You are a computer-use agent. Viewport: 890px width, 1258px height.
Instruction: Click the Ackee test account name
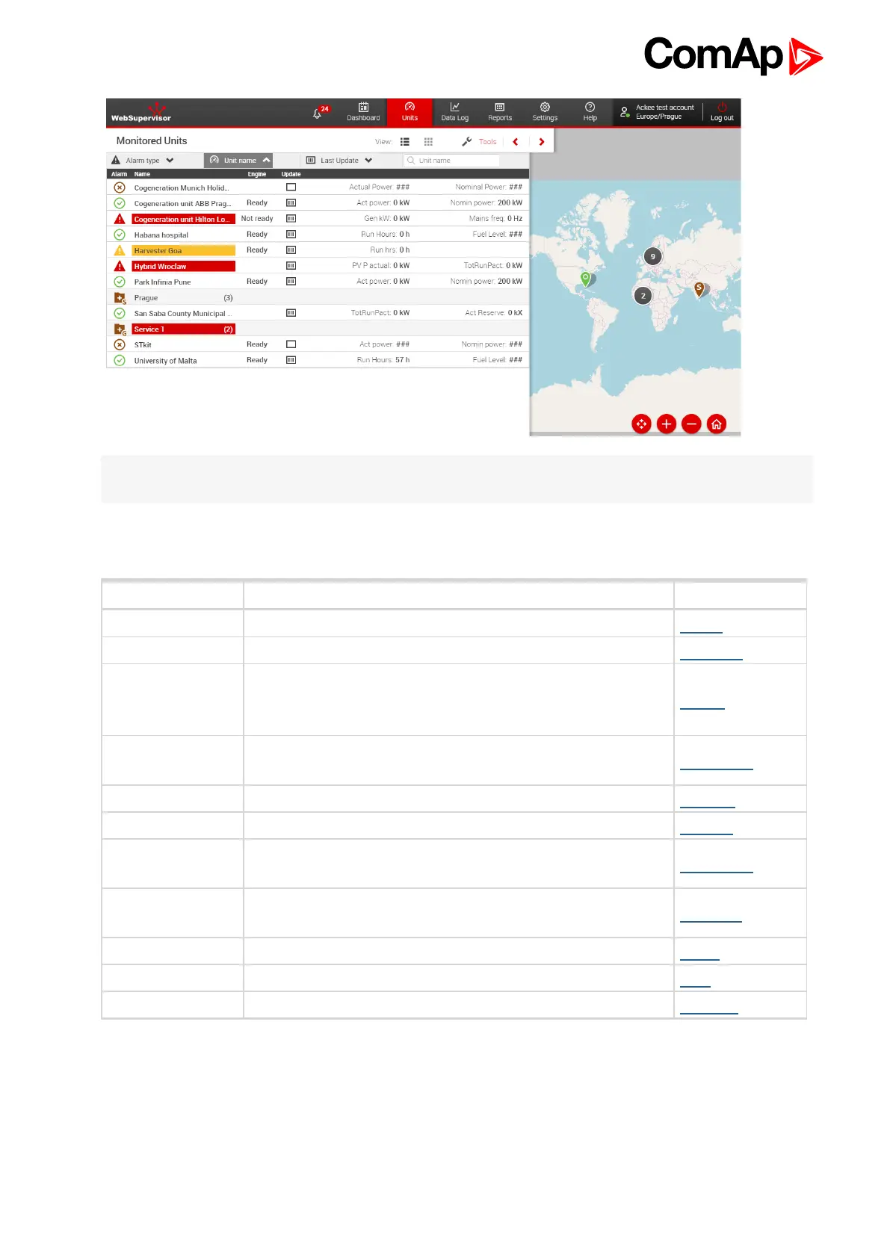click(665, 108)
